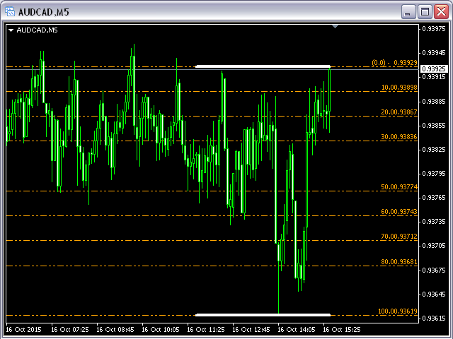Maximize the AUDCAD chart window
The height and width of the screenshot is (339, 453).
[x=425, y=11]
